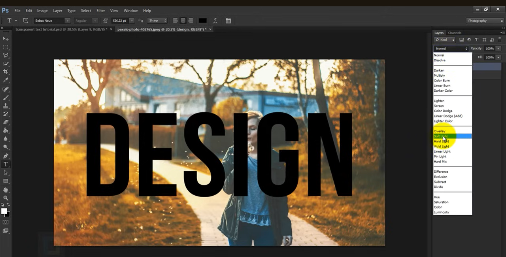Select the Path Selection tool
The image size is (506, 257).
click(x=6, y=173)
